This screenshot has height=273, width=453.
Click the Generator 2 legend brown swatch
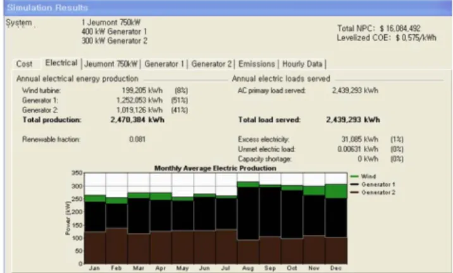[x=354, y=193]
